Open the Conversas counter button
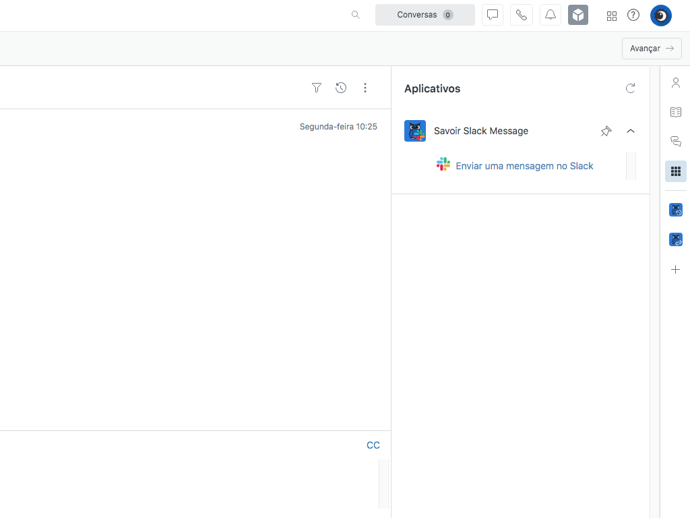 coord(425,15)
